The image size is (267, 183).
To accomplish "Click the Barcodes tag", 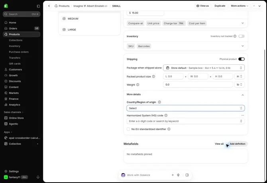I will pyautogui.click(x=144, y=46).
